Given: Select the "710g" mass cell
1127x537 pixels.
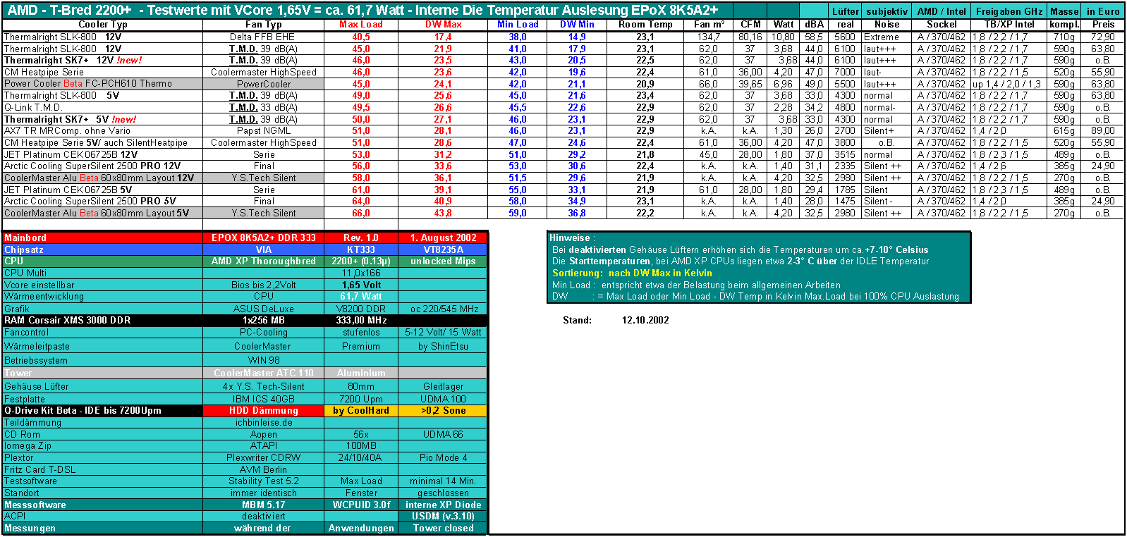Looking at the screenshot, I should pos(1064,37).
